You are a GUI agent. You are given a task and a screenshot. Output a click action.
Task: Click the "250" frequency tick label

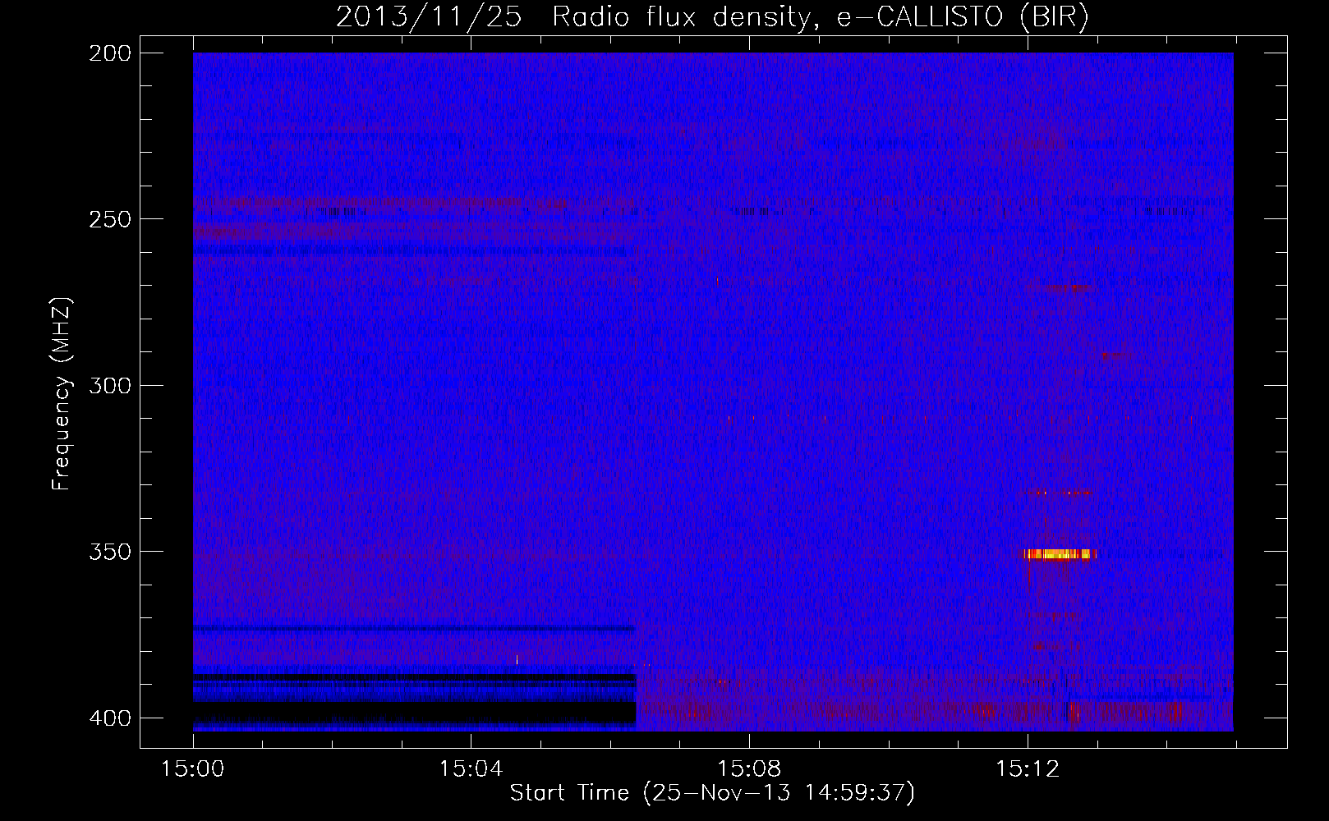[109, 219]
